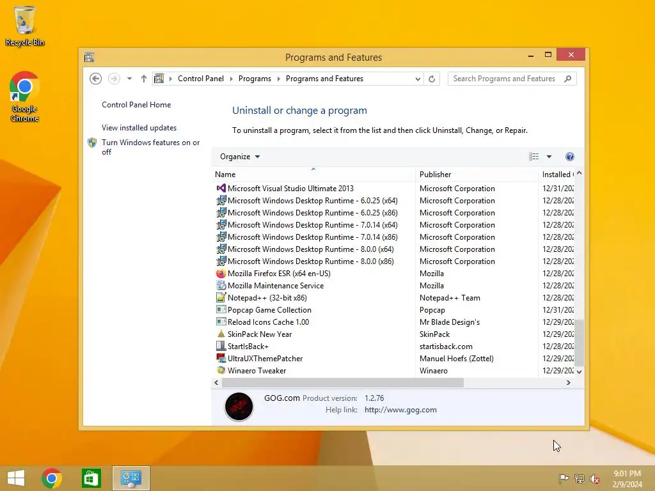Click the horizontal scrollbar right arrow

pyautogui.click(x=568, y=382)
